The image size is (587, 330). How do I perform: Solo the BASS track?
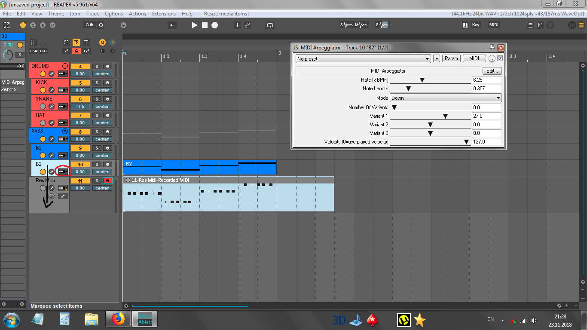pos(97,131)
